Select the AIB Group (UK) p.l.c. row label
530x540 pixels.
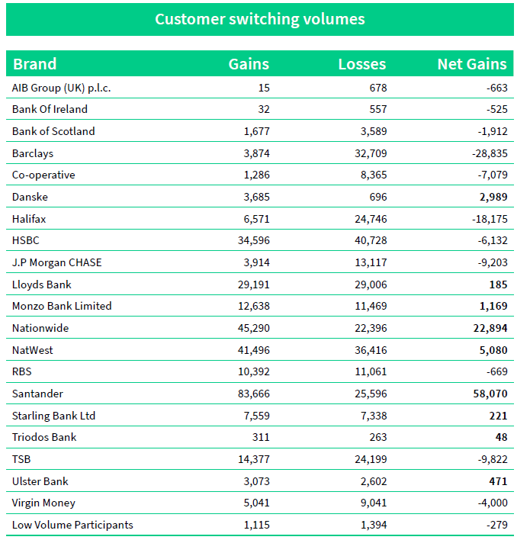pyautogui.click(x=63, y=88)
